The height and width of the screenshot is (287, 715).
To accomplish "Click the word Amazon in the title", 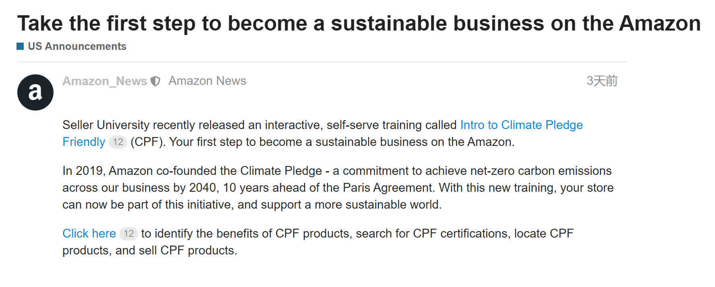I will click(660, 23).
